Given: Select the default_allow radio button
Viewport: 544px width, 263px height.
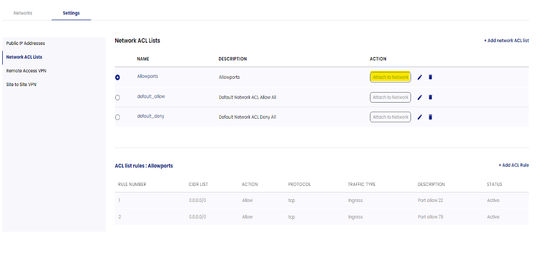Looking at the screenshot, I should (117, 98).
